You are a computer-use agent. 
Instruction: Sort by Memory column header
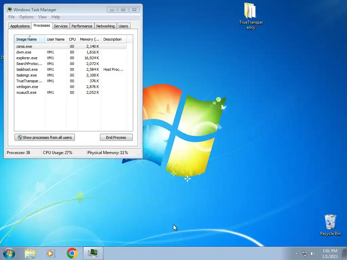89,39
